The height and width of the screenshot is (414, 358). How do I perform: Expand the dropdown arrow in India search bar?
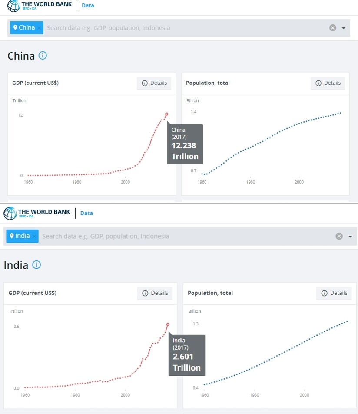pyautogui.click(x=350, y=237)
